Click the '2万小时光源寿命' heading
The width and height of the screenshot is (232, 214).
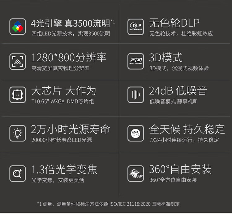[71, 129]
